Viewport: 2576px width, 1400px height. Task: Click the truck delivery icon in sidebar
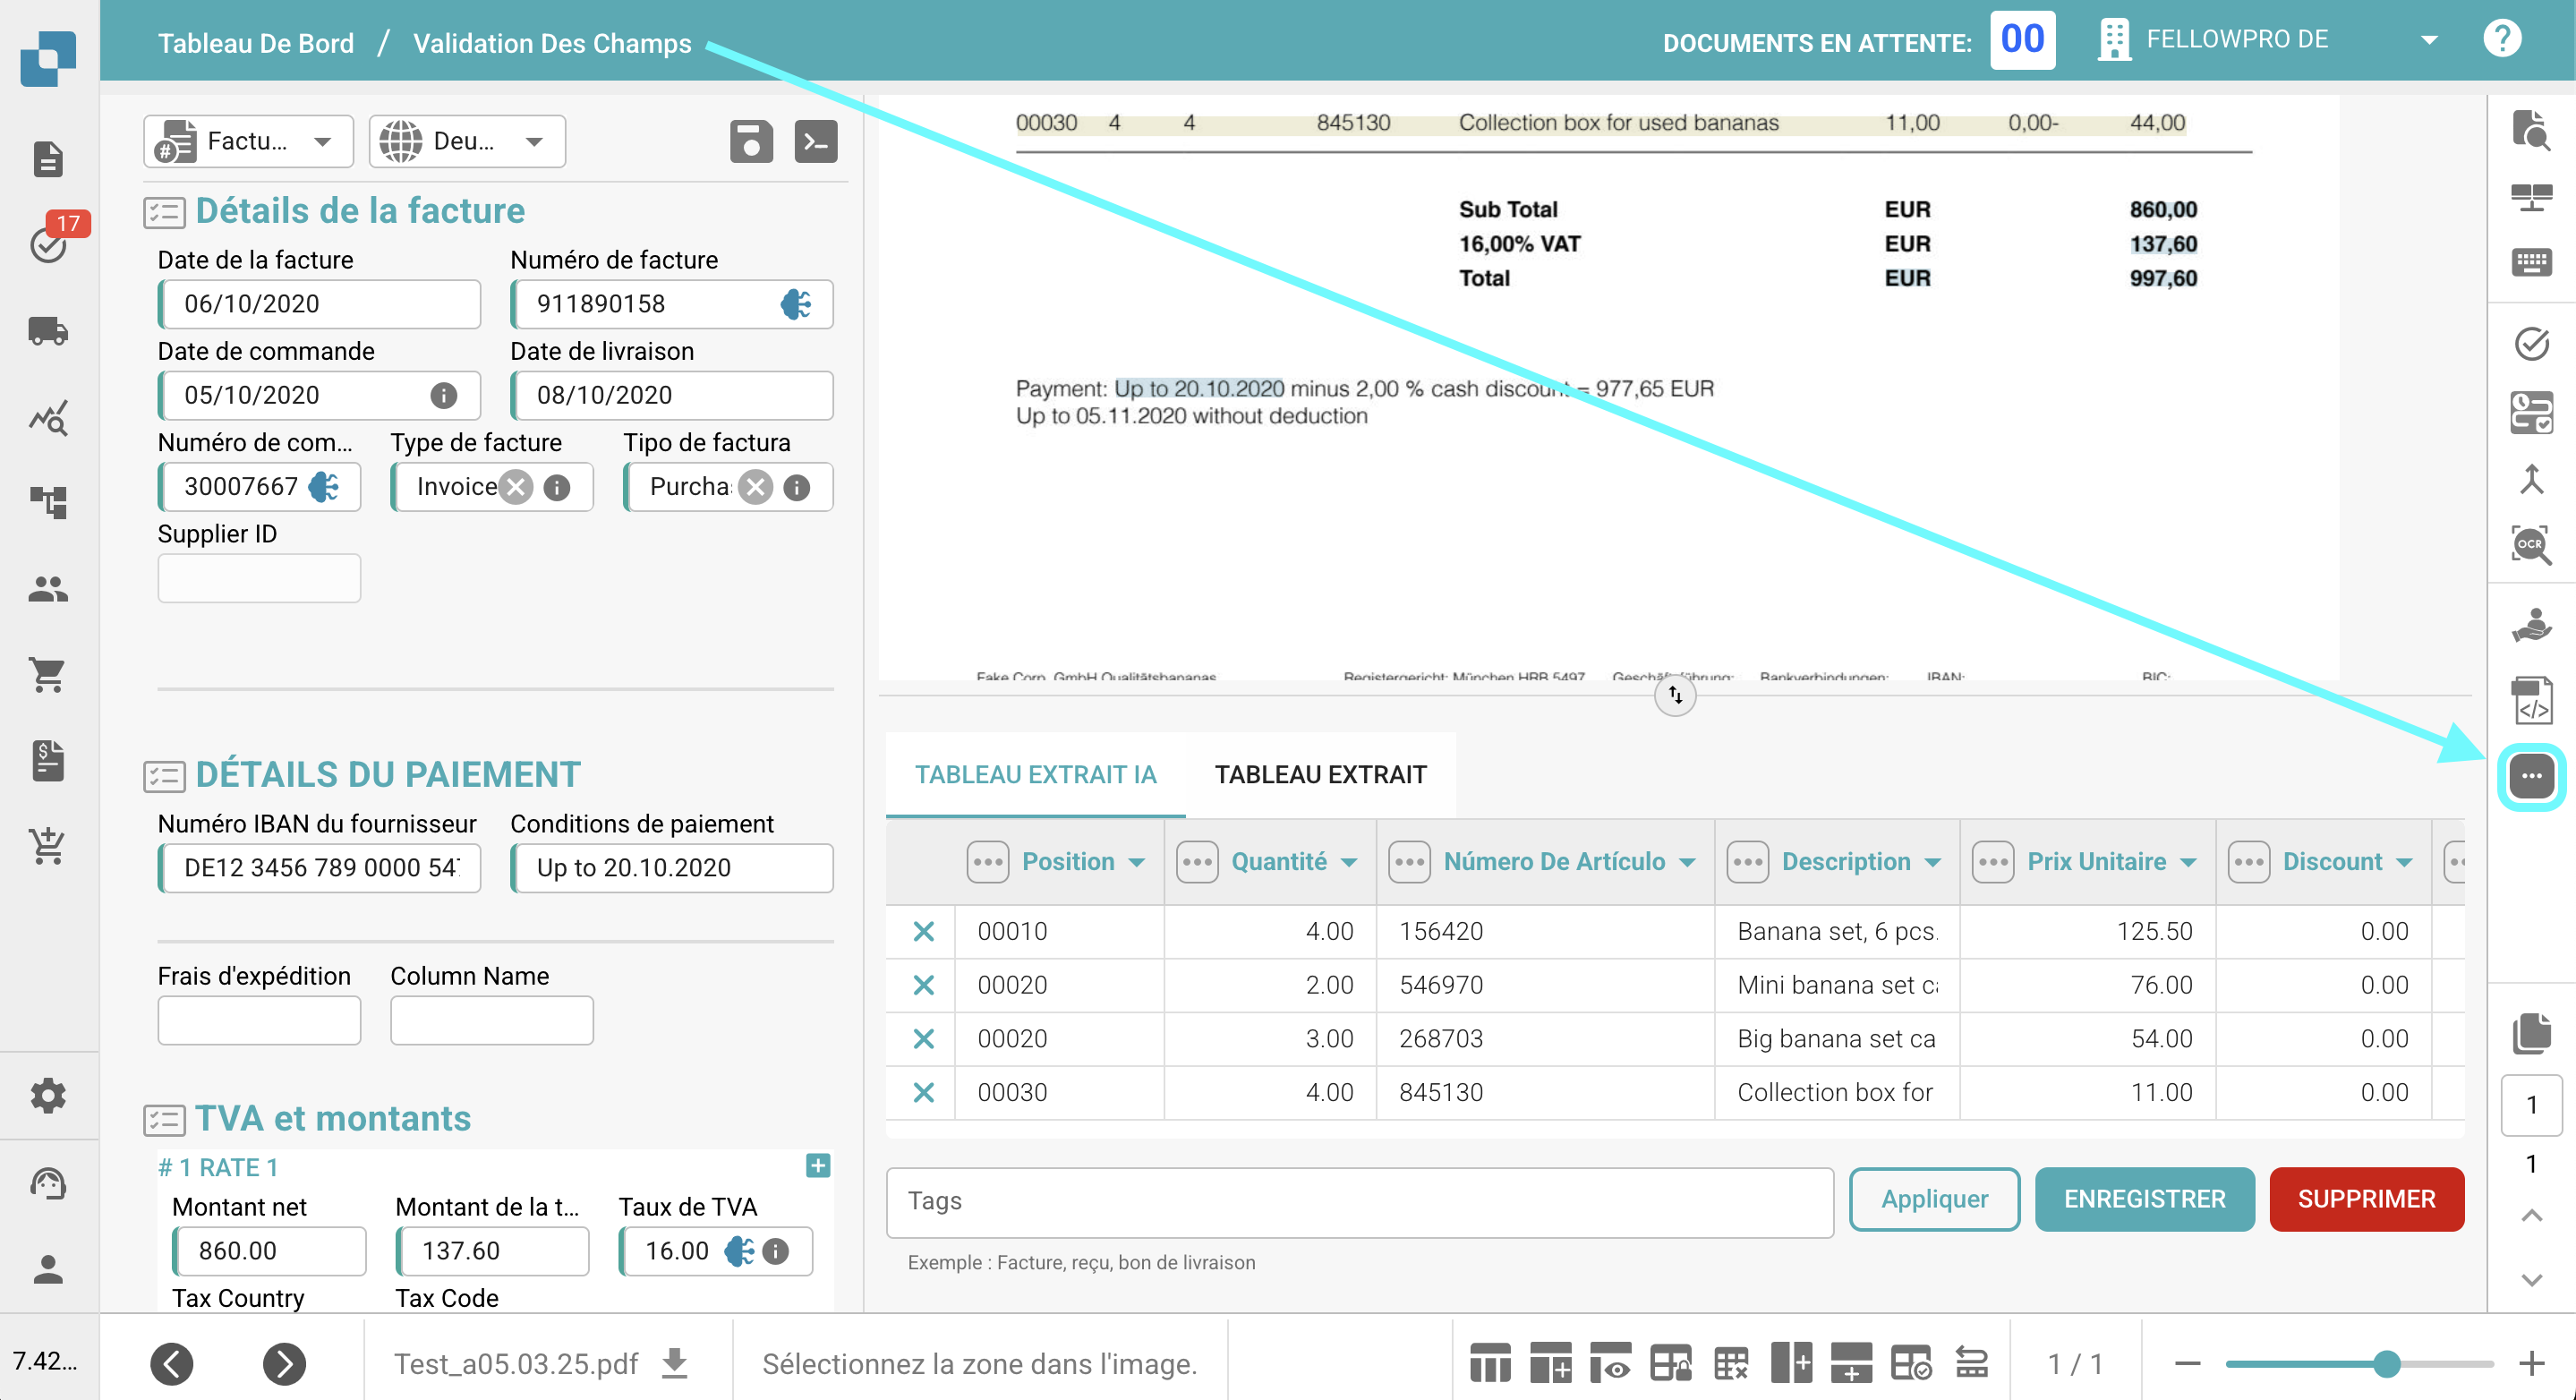(48, 331)
